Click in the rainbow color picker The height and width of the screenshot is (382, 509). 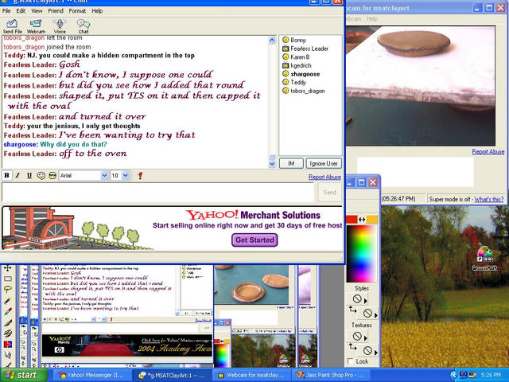[x=362, y=254]
